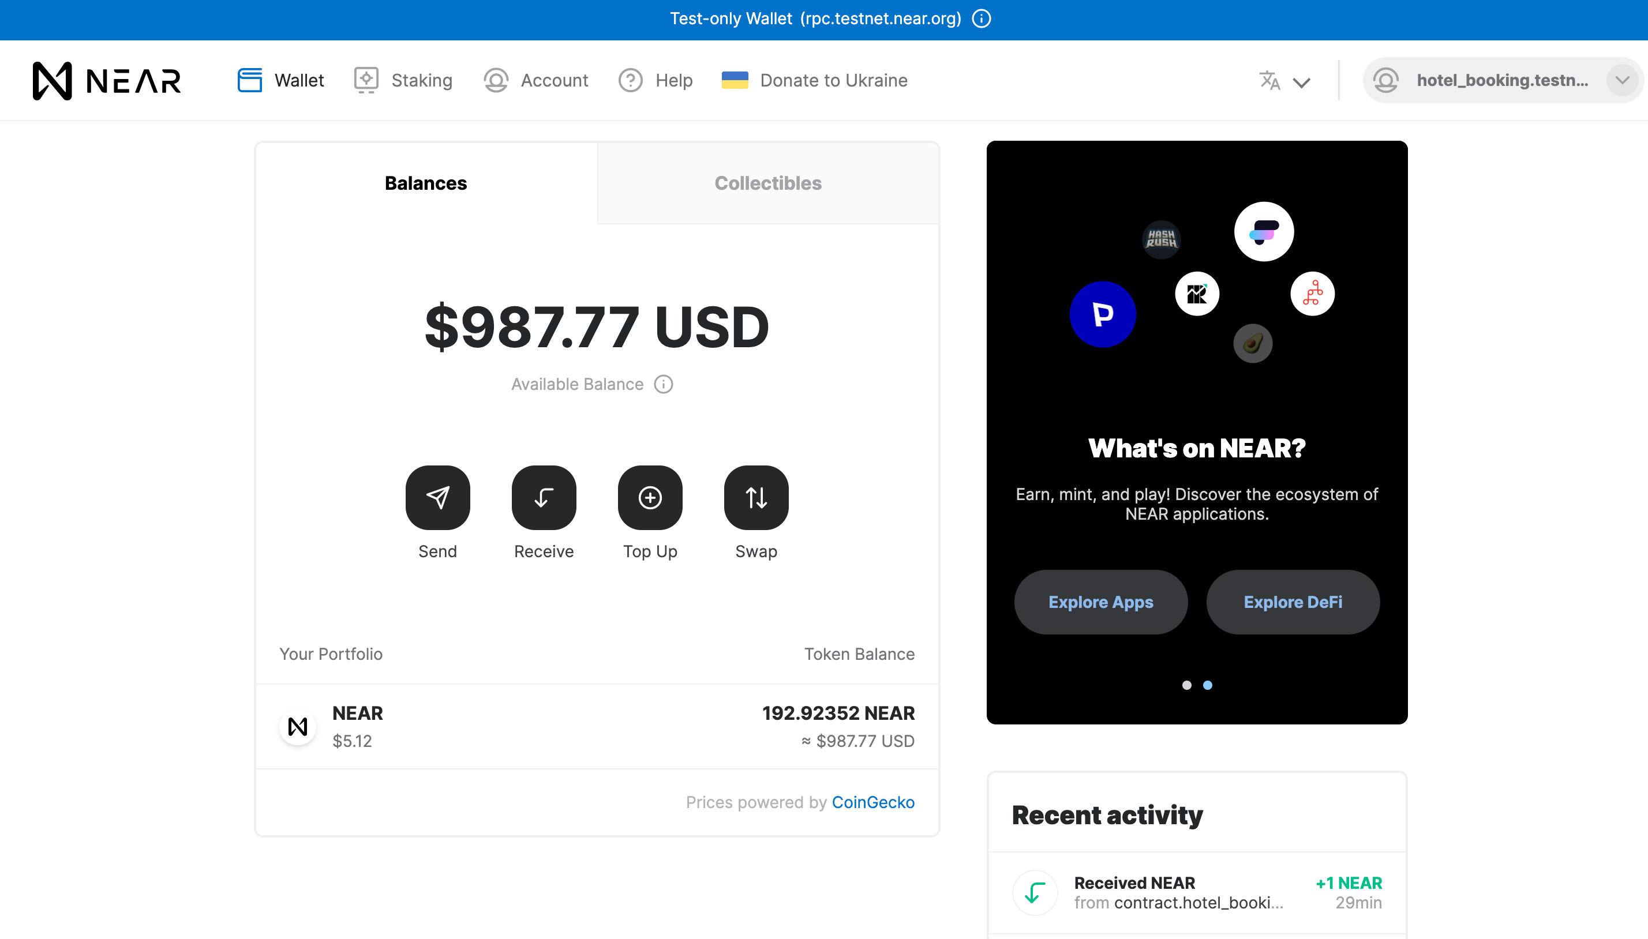The image size is (1648, 939).
Task: Select the second carousel dot
Action: point(1208,685)
